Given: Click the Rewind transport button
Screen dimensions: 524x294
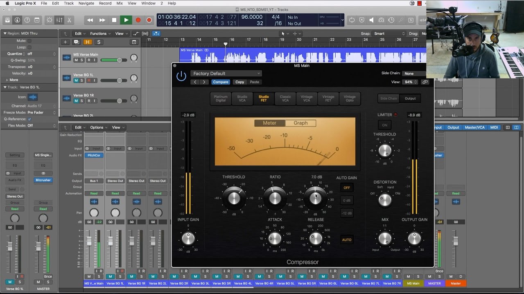Looking at the screenshot, I should click(90, 20).
